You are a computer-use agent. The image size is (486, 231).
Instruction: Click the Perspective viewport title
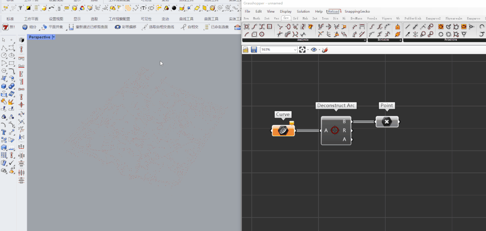40,37
